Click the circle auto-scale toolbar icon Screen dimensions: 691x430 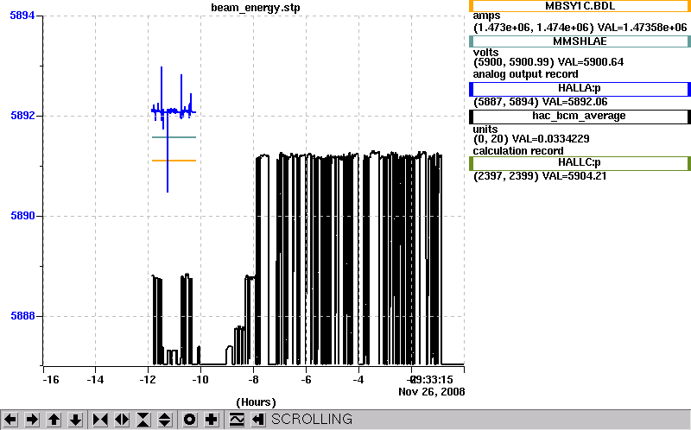(x=189, y=420)
